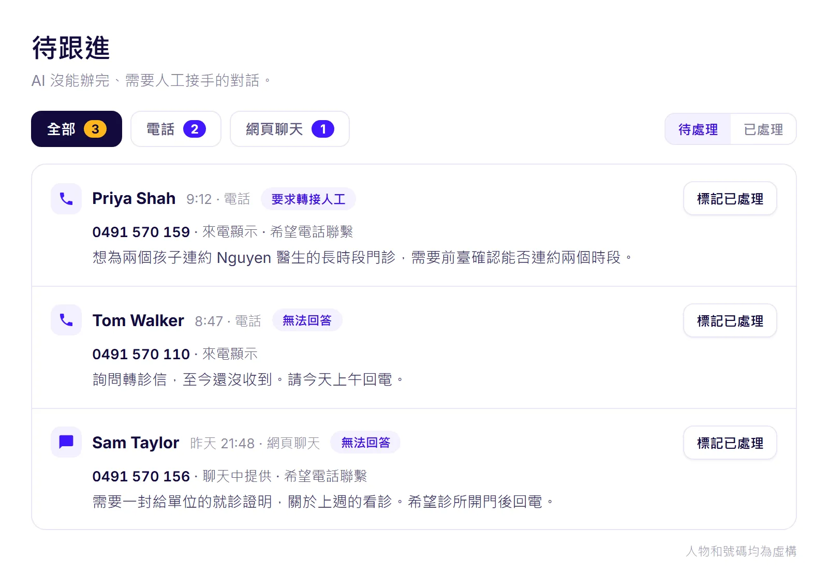The height and width of the screenshot is (587, 828).
Task: Show 待處理 conversations
Action: [x=698, y=129]
